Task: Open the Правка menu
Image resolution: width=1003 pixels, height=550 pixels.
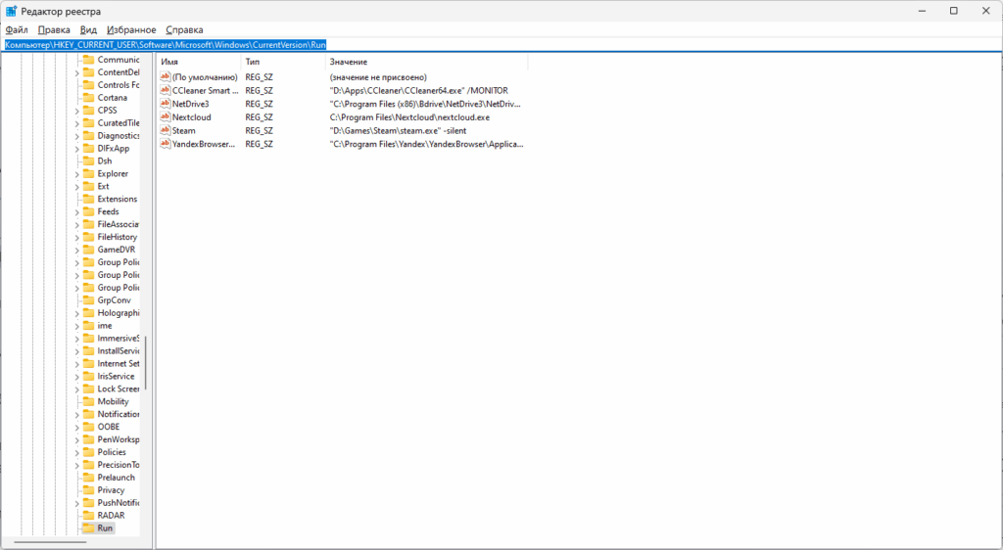Action: point(54,30)
